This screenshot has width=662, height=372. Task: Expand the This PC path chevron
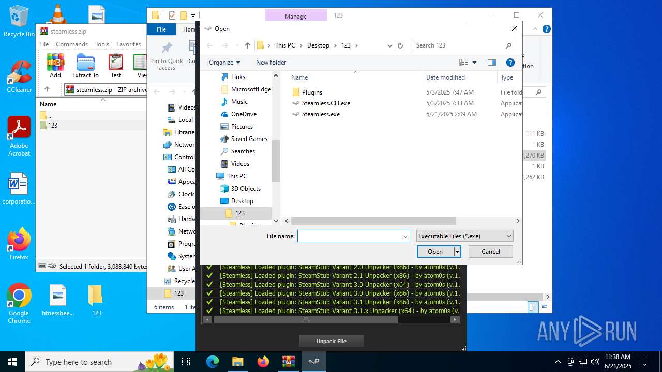coord(300,45)
